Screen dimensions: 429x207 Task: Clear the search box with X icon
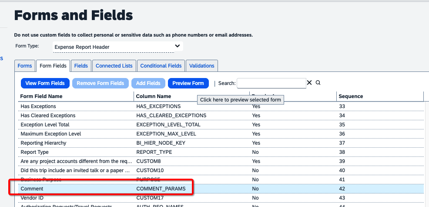pos(309,82)
